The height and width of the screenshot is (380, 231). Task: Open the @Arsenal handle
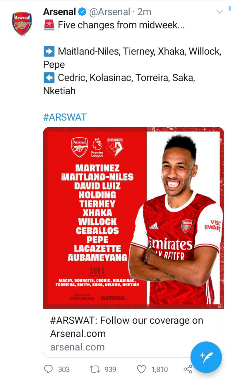click(109, 12)
